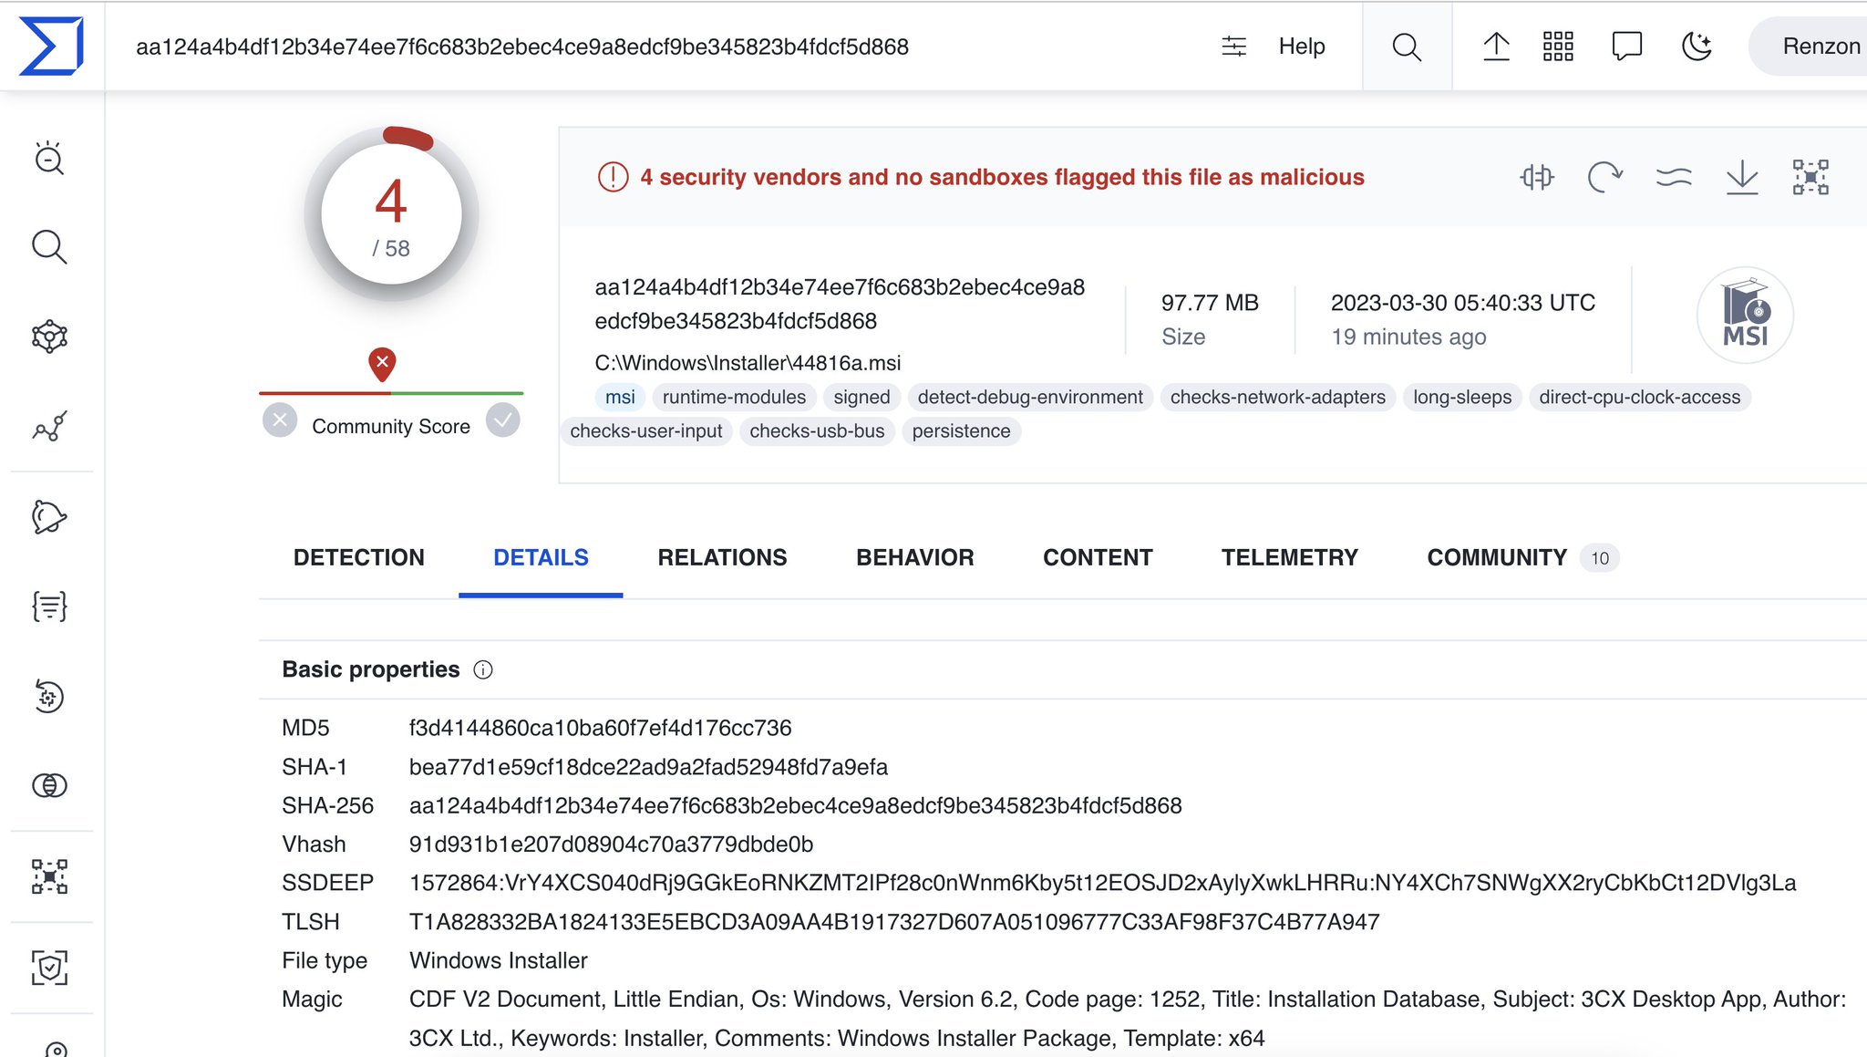Click the partially visible bottom sidebar icon
This screenshot has width=1867, height=1057.
click(55, 1048)
